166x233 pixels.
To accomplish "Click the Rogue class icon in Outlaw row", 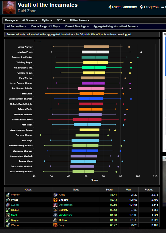I will coord(8,220).
